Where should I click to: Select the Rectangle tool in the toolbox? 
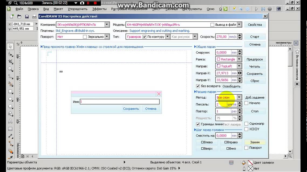tap(10, 92)
